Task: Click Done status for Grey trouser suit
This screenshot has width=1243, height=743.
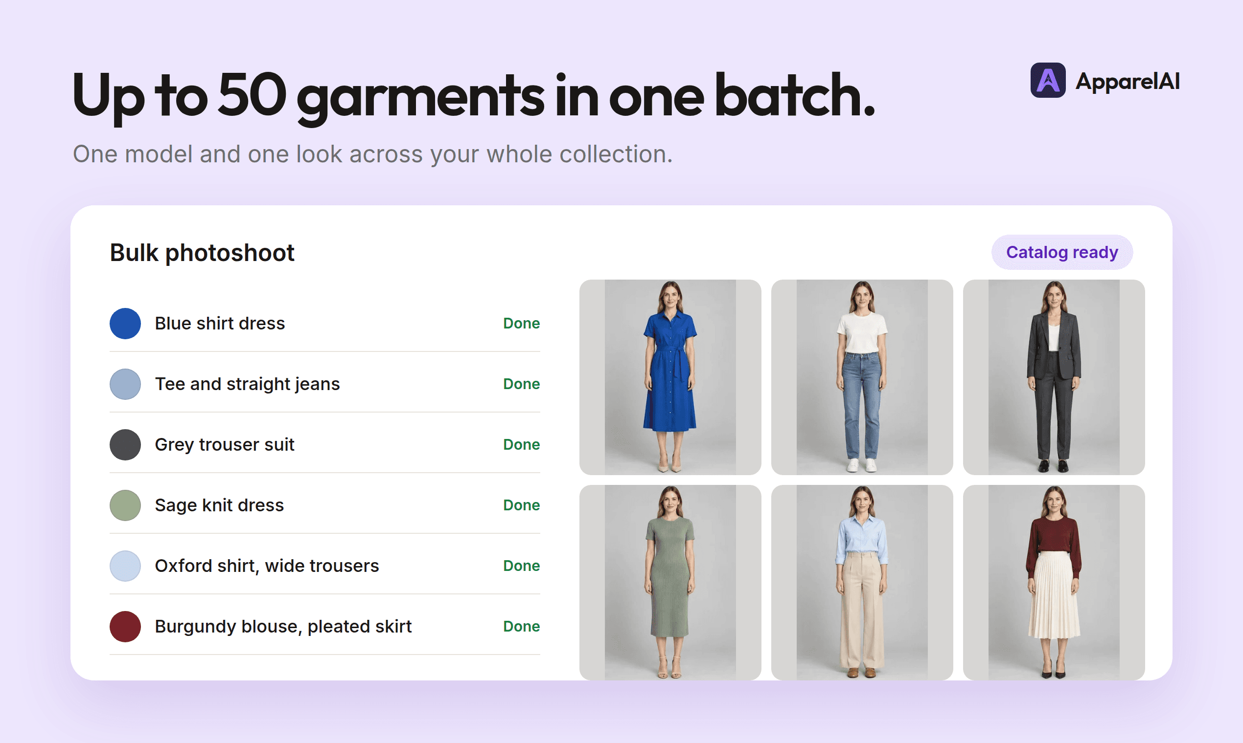Action: [521, 445]
